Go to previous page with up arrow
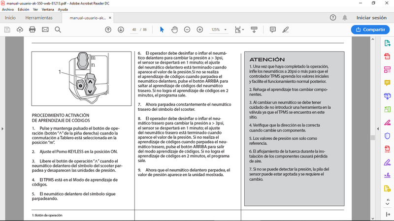The image size is (394, 221). 108,30
